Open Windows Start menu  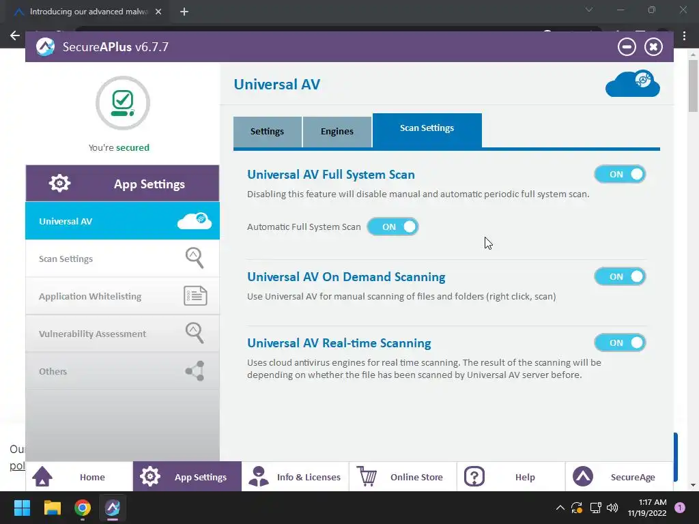click(22, 508)
